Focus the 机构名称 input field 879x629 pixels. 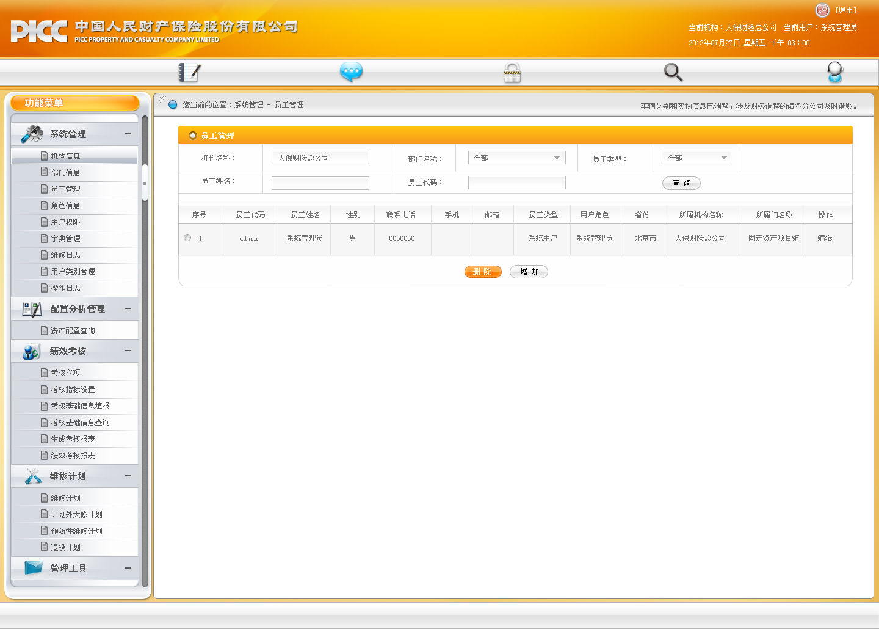[x=320, y=158]
